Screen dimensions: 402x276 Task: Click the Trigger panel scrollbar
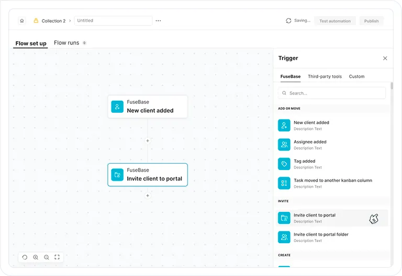pyautogui.click(x=392, y=86)
